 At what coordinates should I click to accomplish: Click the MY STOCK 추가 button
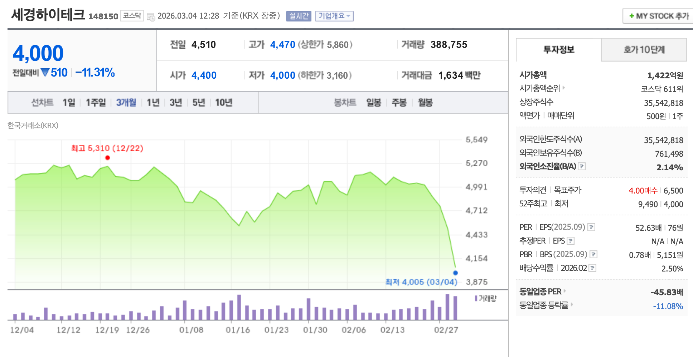pyautogui.click(x=658, y=16)
